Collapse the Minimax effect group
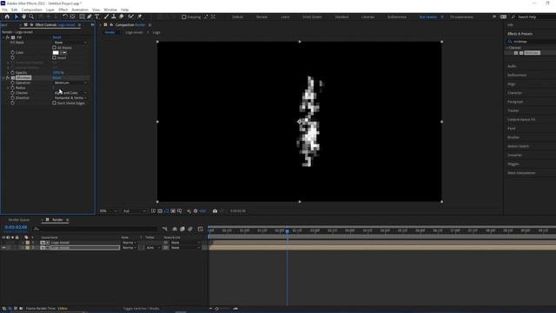556x313 pixels. click(x=3, y=77)
